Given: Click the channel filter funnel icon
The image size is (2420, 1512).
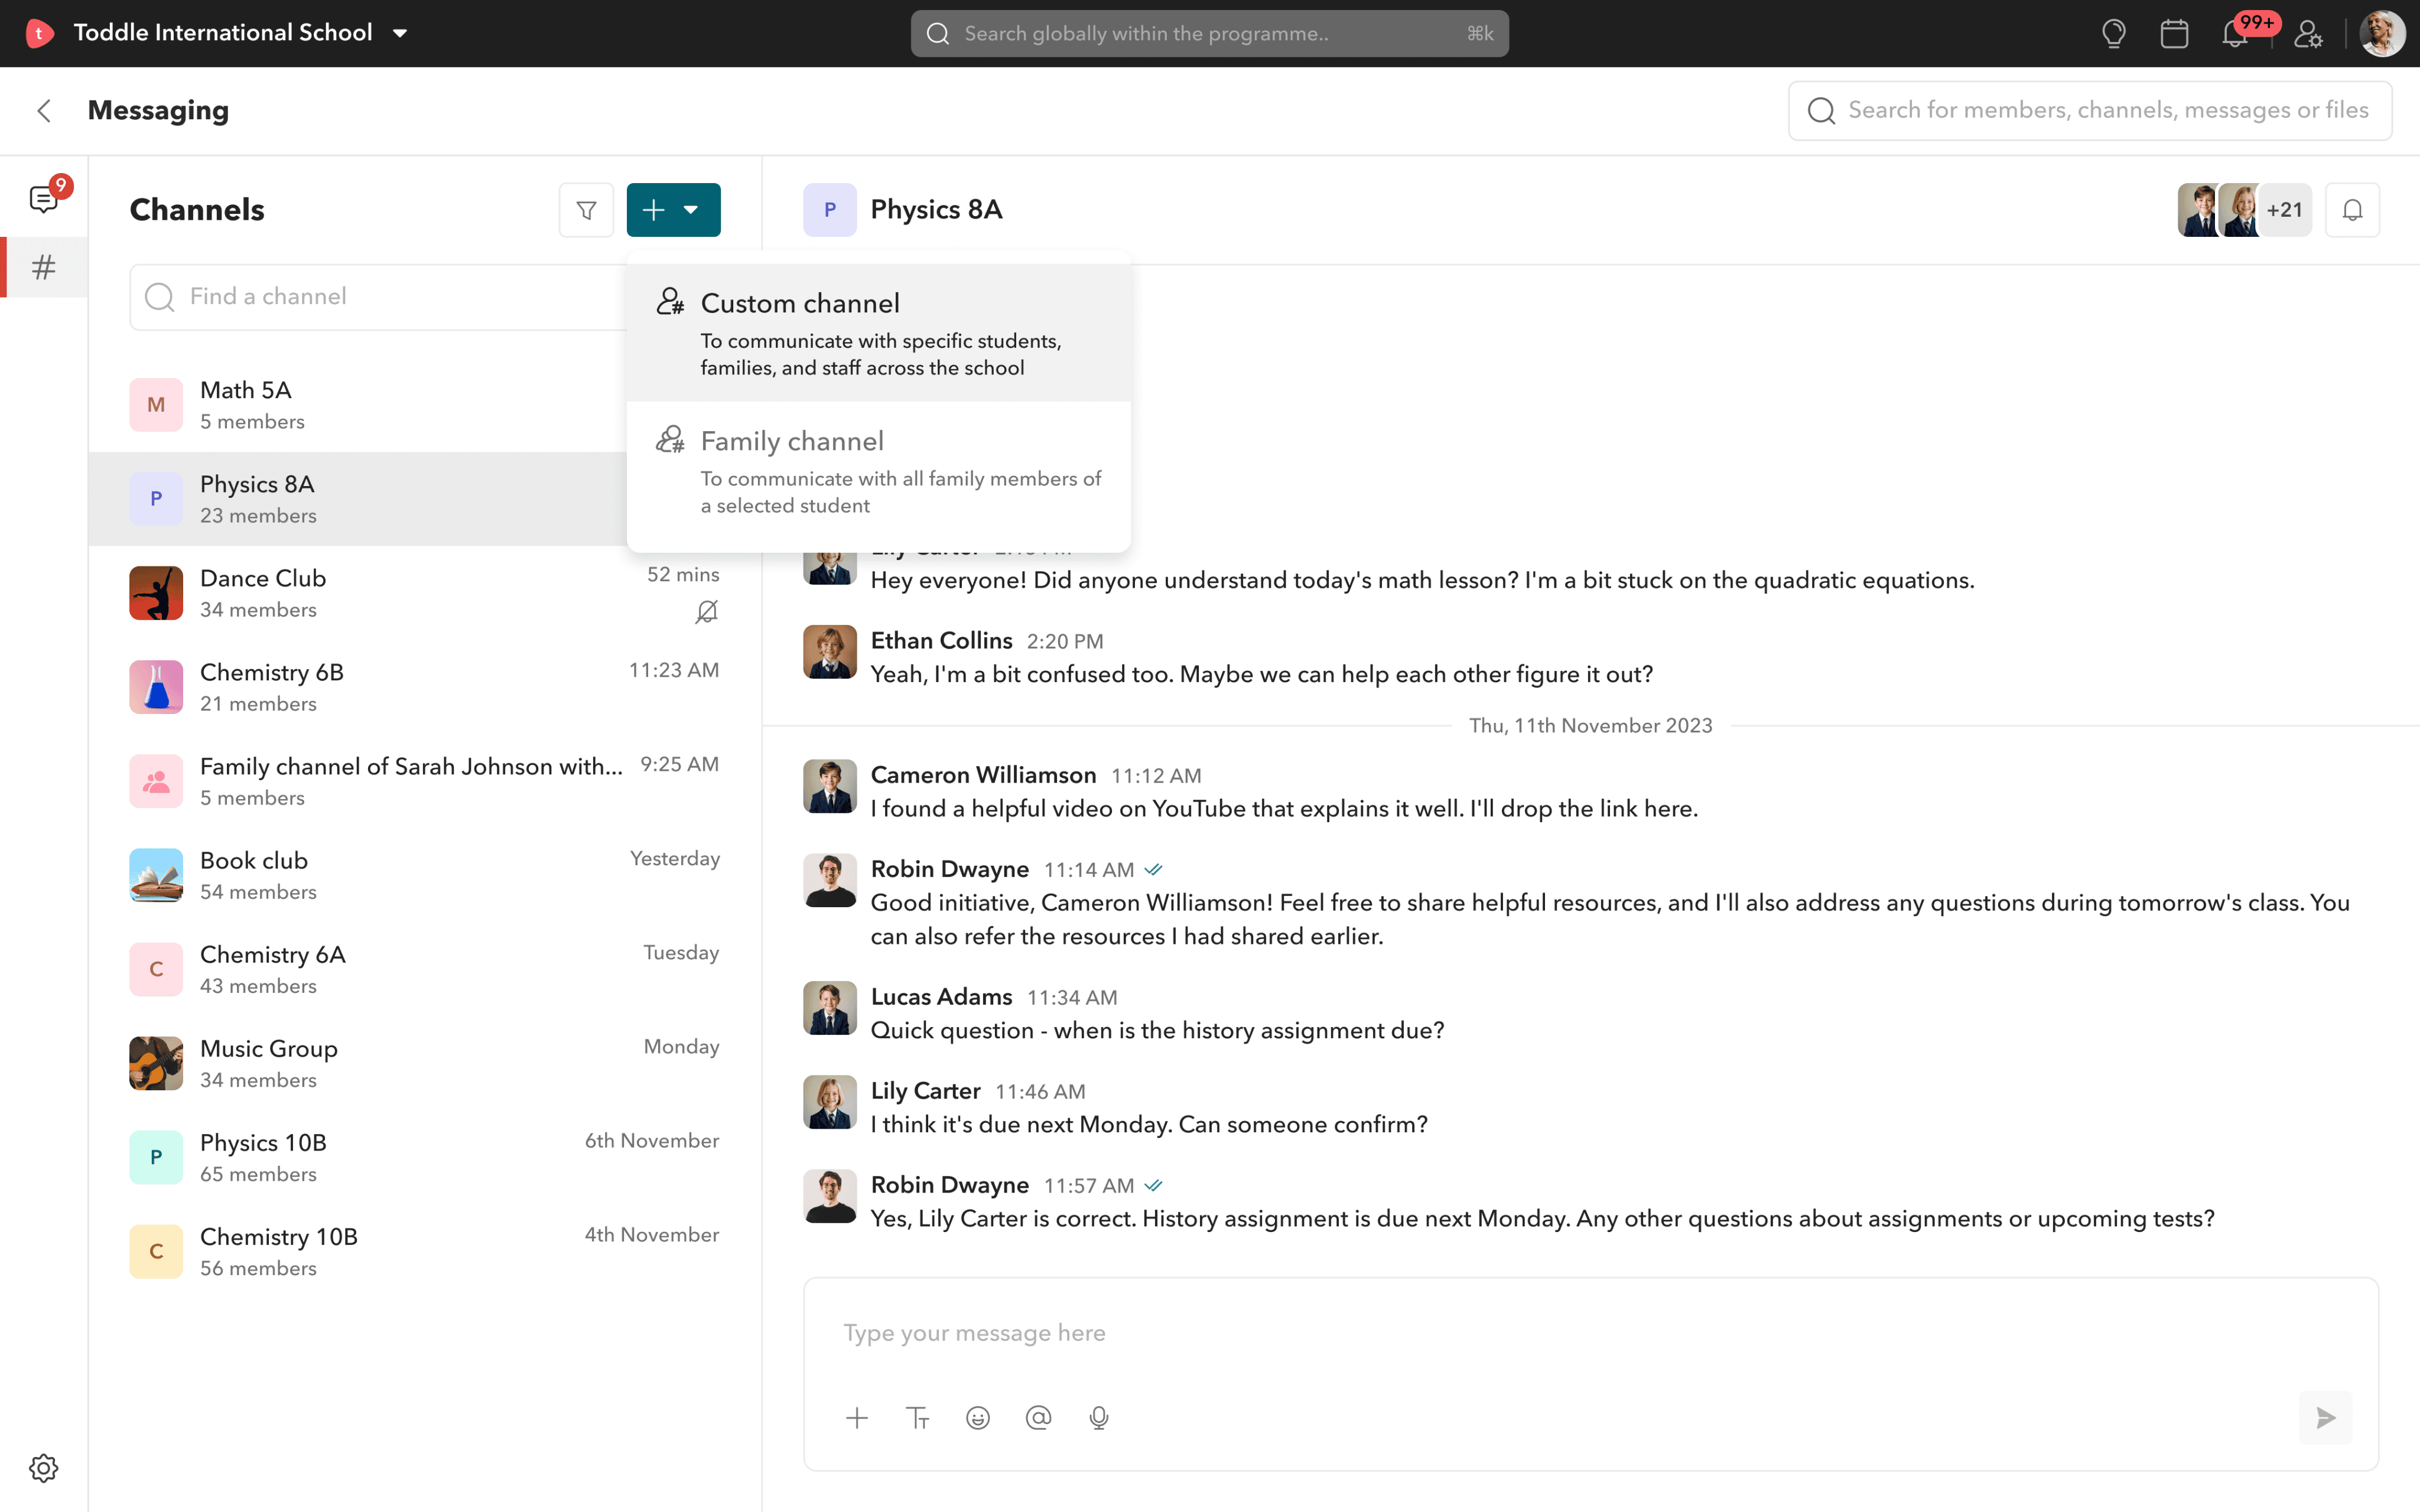Looking at the screenshot, I should pos(586,210).
